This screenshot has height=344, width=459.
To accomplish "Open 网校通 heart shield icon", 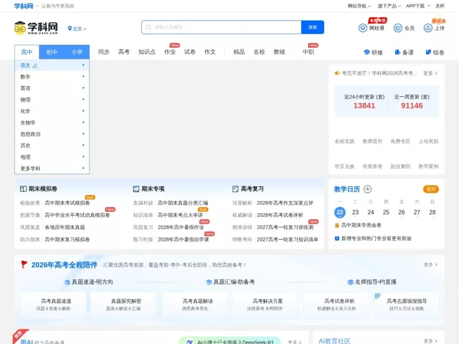I will 363,28.
